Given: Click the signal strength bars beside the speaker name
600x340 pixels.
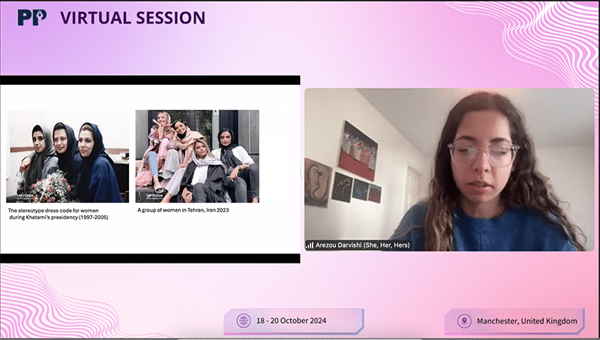Looking at the screenshot, I should tap(309, 245).
